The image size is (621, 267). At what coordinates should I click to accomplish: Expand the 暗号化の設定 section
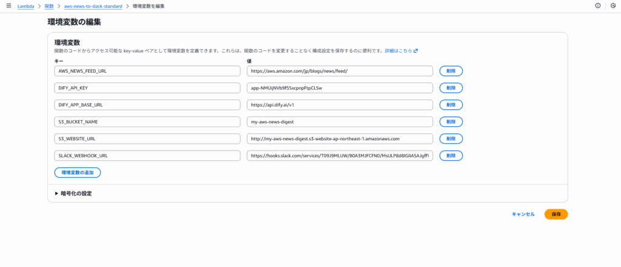(x=73, y=194)
